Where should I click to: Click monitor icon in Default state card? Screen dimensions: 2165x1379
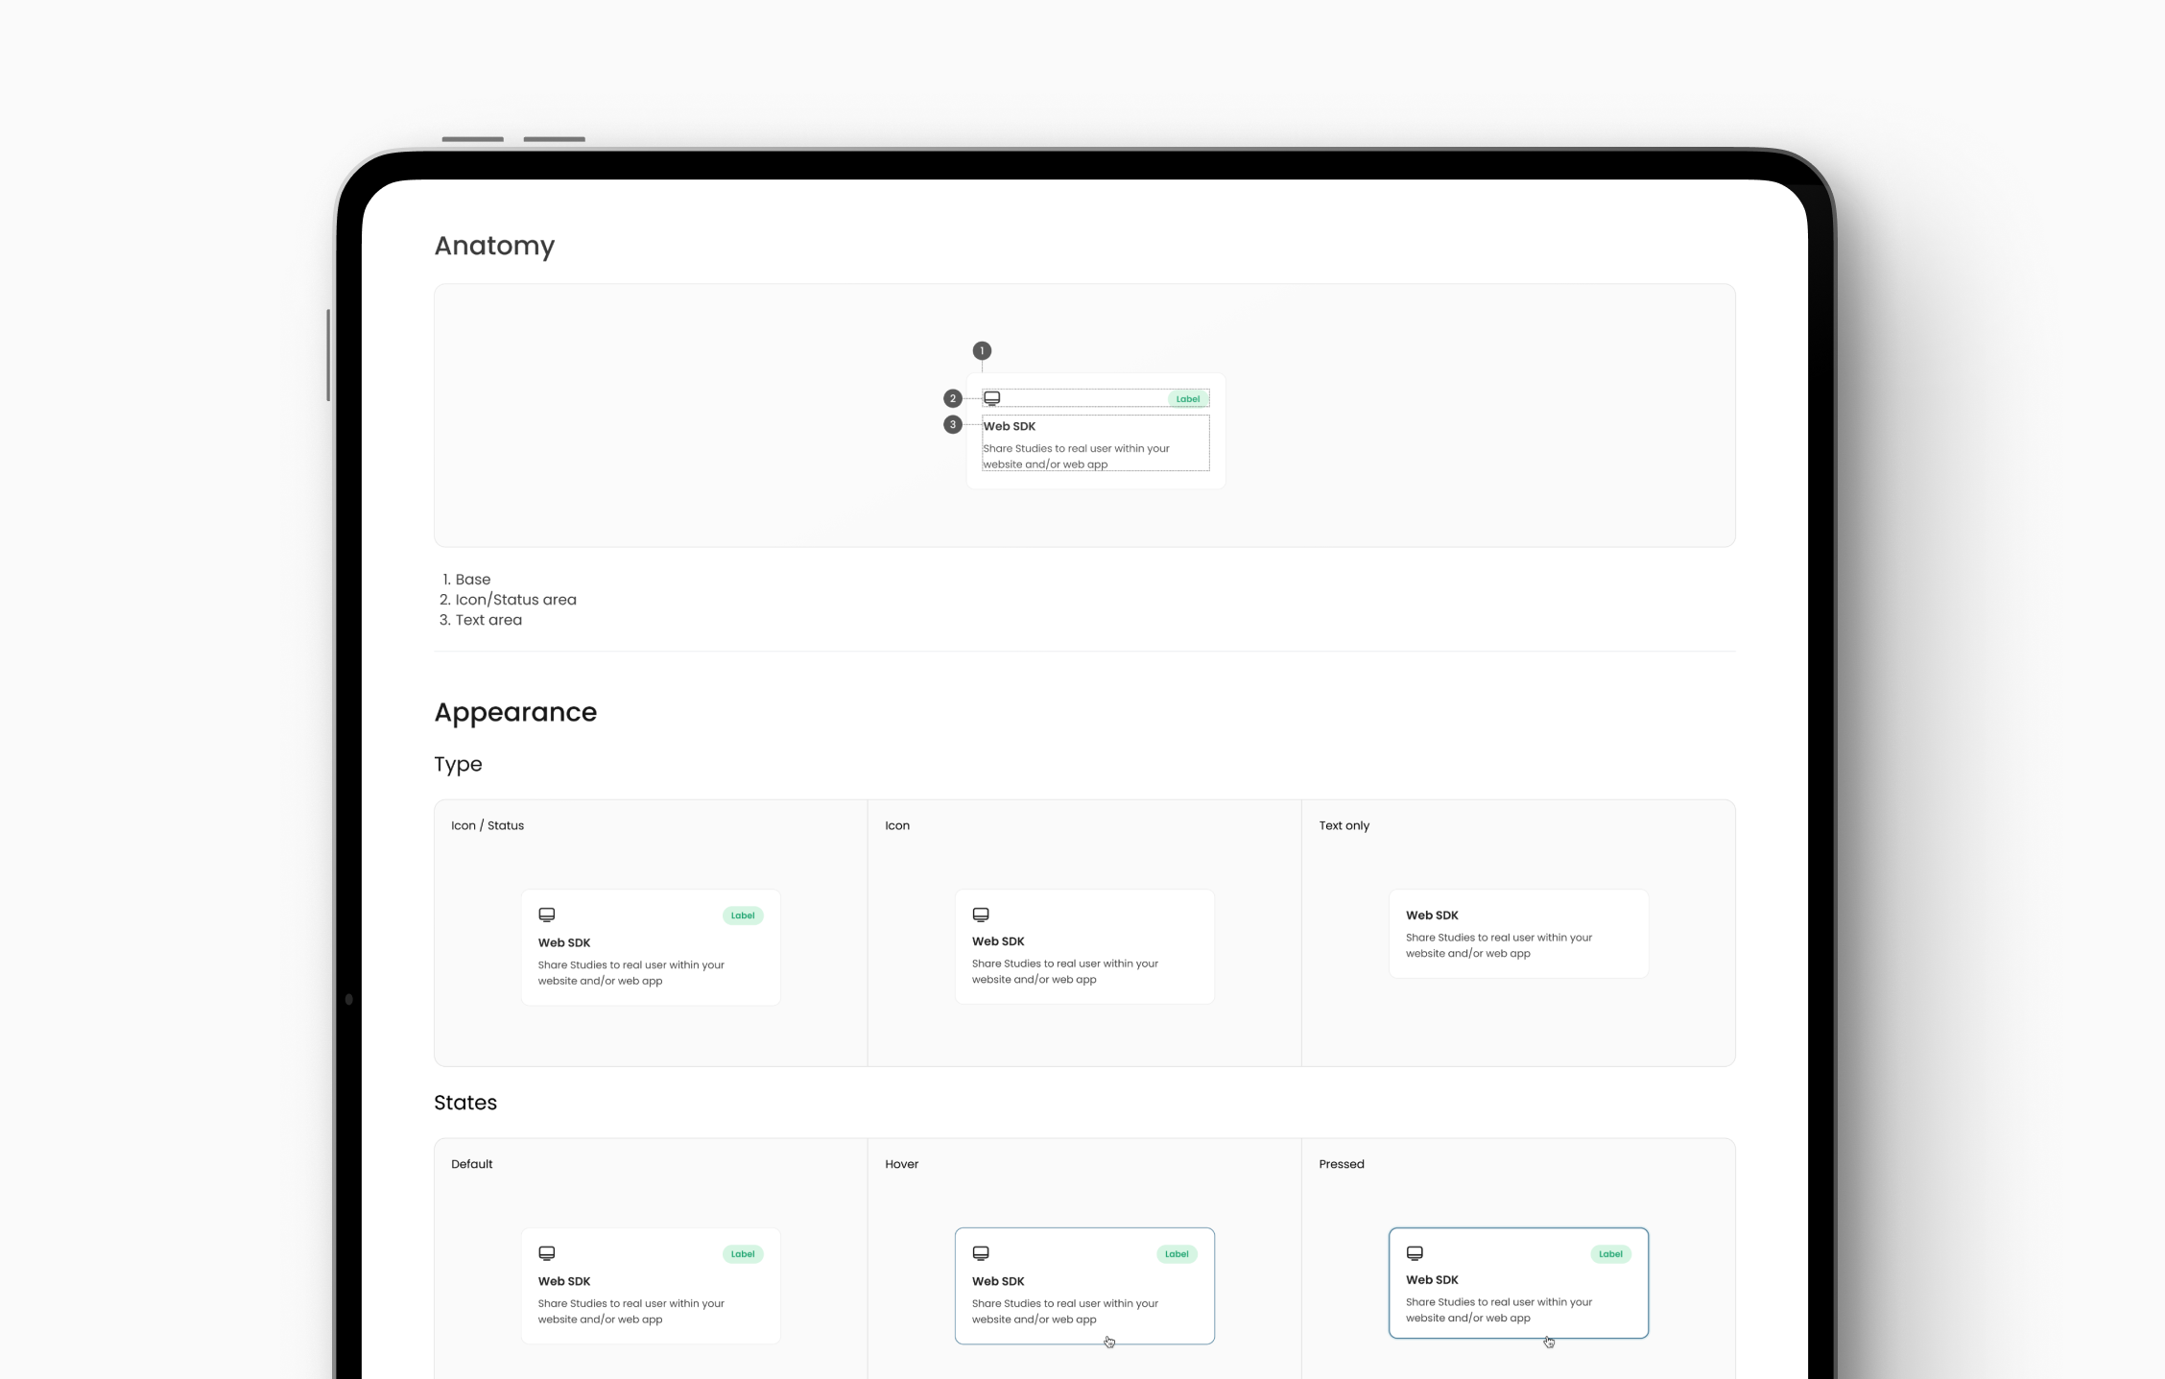point(547,1253)
